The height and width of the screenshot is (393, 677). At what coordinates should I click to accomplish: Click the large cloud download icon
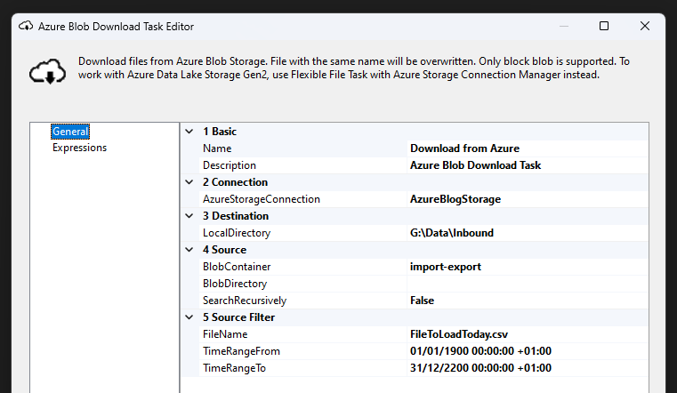coord(47,71)
